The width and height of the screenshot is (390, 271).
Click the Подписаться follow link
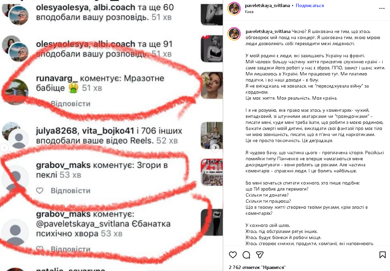[x=310, y=5]
